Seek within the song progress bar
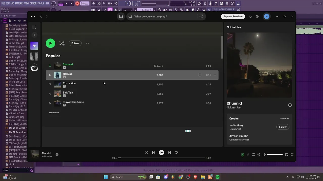The image size is (323, 181). [x=161, y=158]
